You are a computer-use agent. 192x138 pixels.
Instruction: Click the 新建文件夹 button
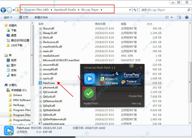click(x=41, y=18)
